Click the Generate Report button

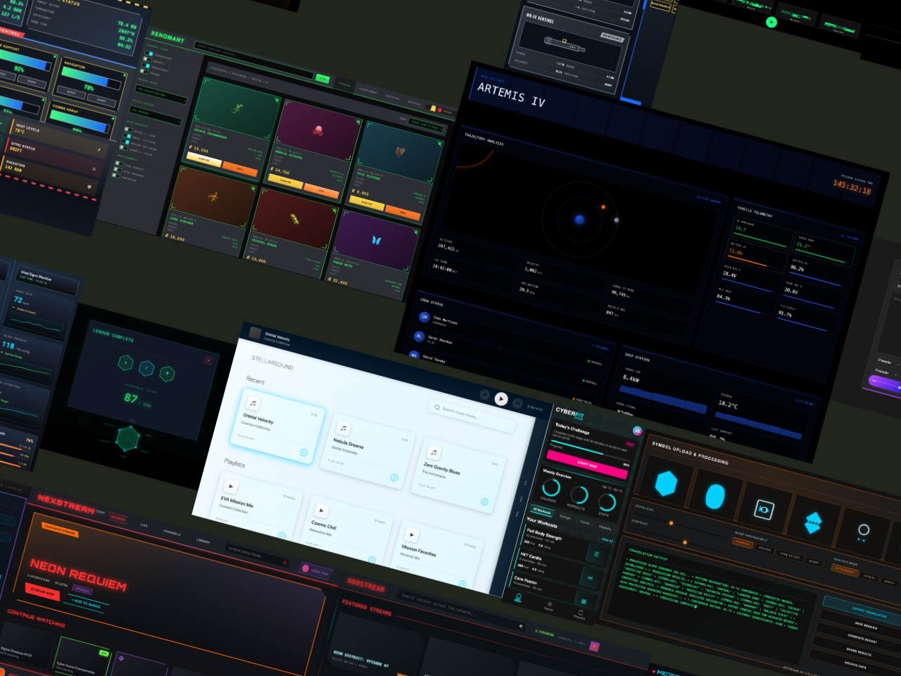pos(860,639)
